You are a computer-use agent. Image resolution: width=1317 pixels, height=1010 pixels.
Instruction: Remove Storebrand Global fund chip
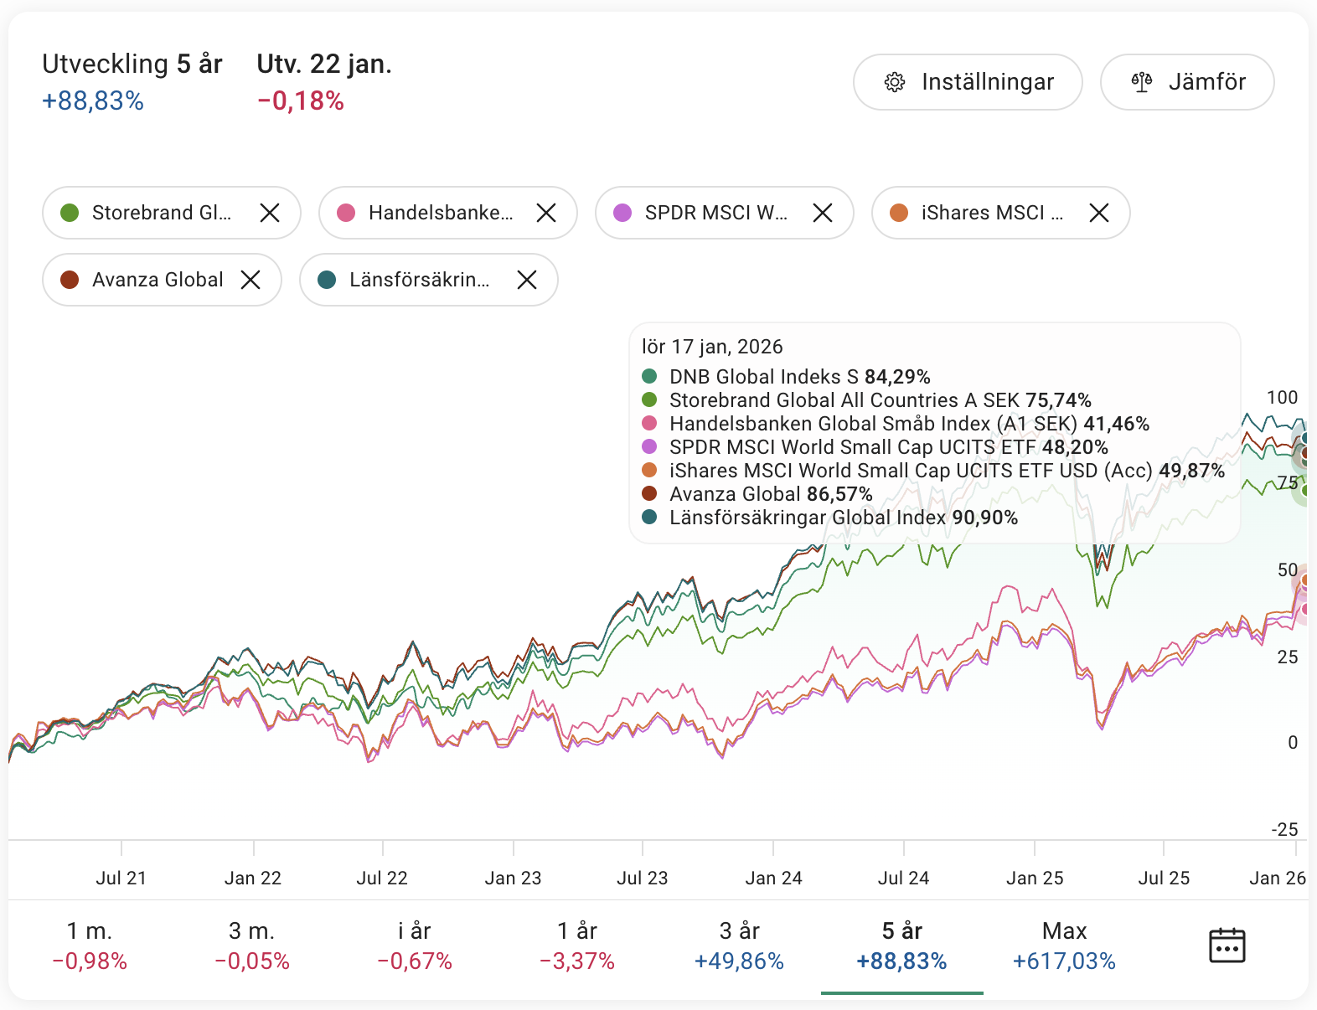[270, 213]
